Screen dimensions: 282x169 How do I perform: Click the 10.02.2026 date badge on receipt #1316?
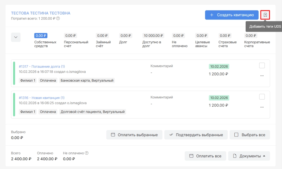tap(219, 98)
